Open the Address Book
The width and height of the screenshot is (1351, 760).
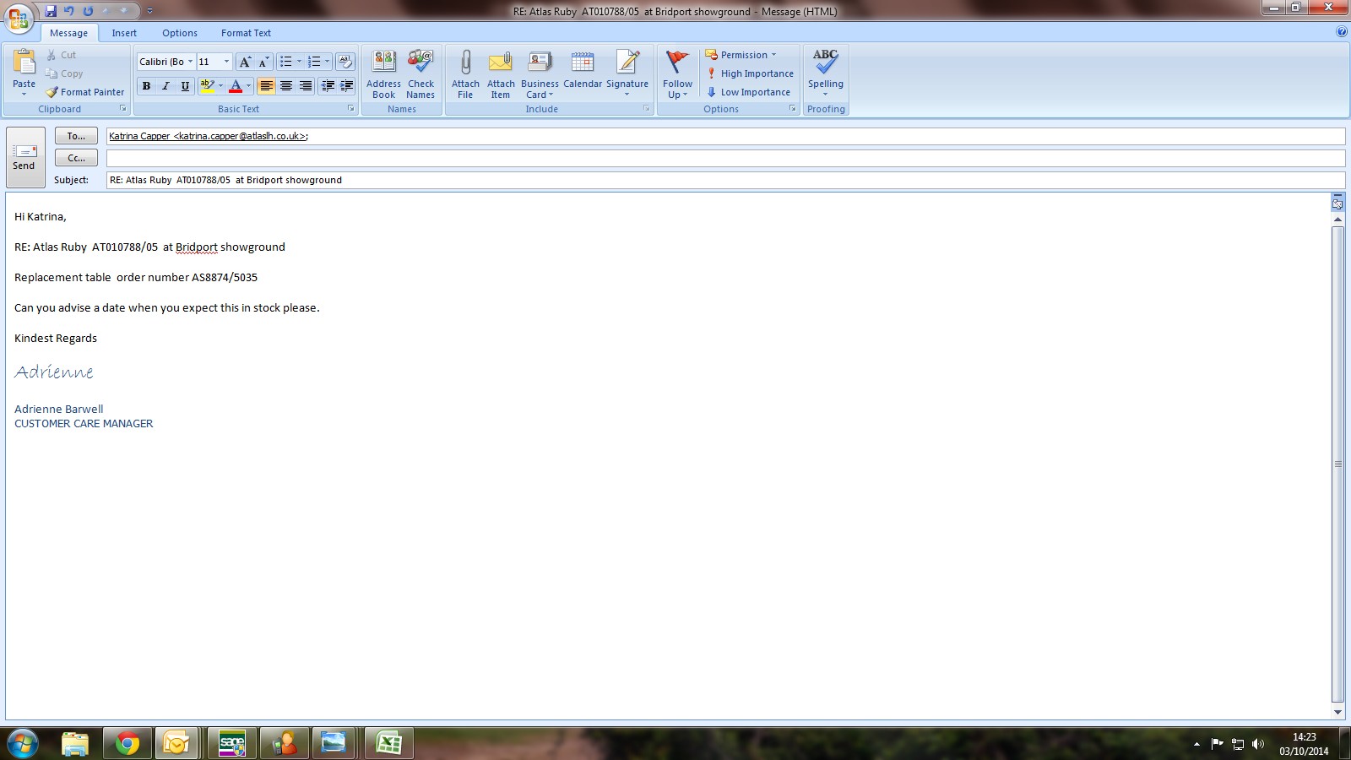pos(383,74)
